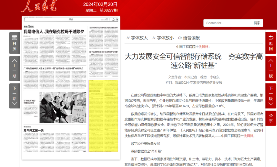
Task: Go to next page (下一版)
Action: [271, 95]
